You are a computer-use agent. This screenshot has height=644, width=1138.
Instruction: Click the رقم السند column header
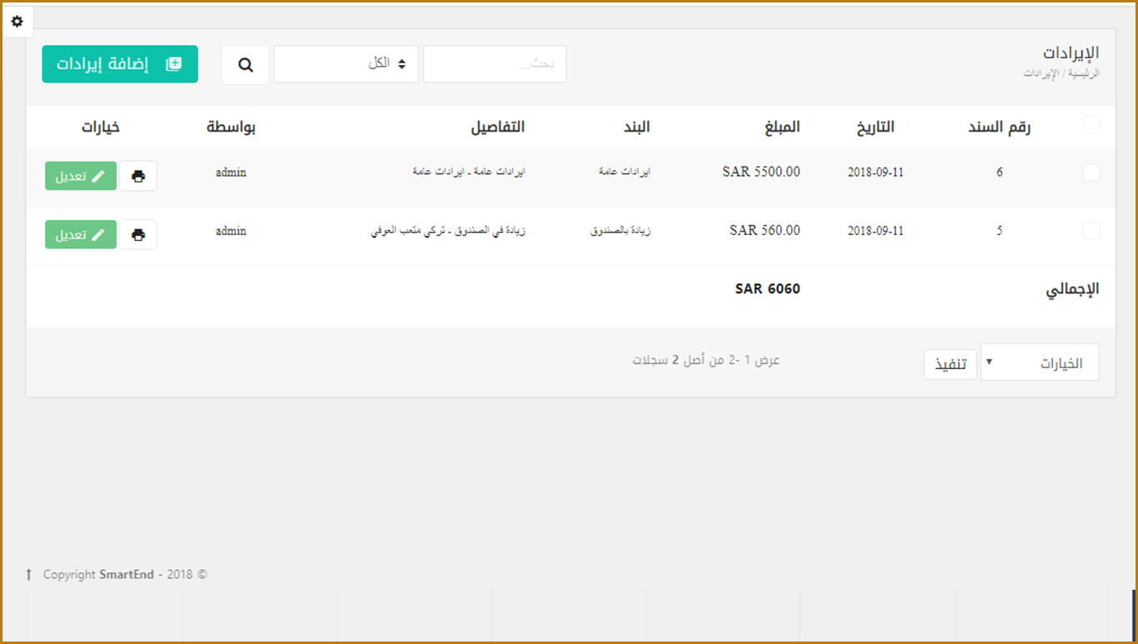tap(999, 127)
